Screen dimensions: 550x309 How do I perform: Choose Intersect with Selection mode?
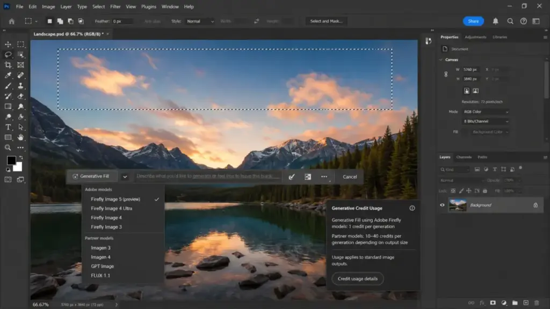tap(81, 21)
